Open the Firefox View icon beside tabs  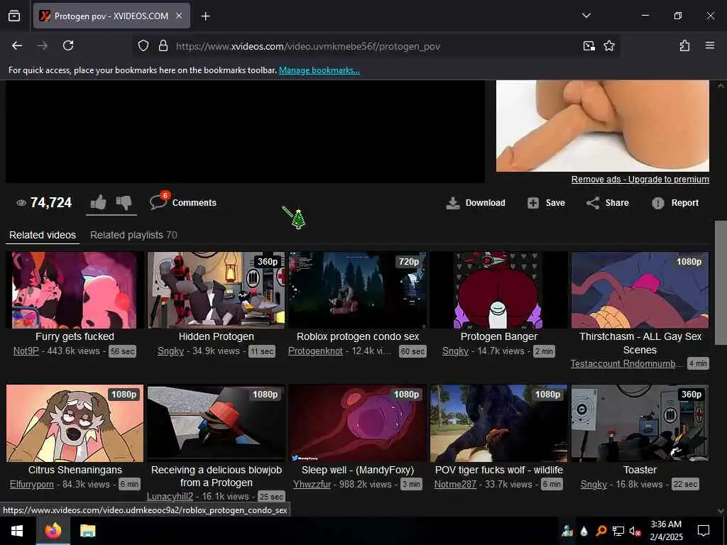[x=14, y=16]
